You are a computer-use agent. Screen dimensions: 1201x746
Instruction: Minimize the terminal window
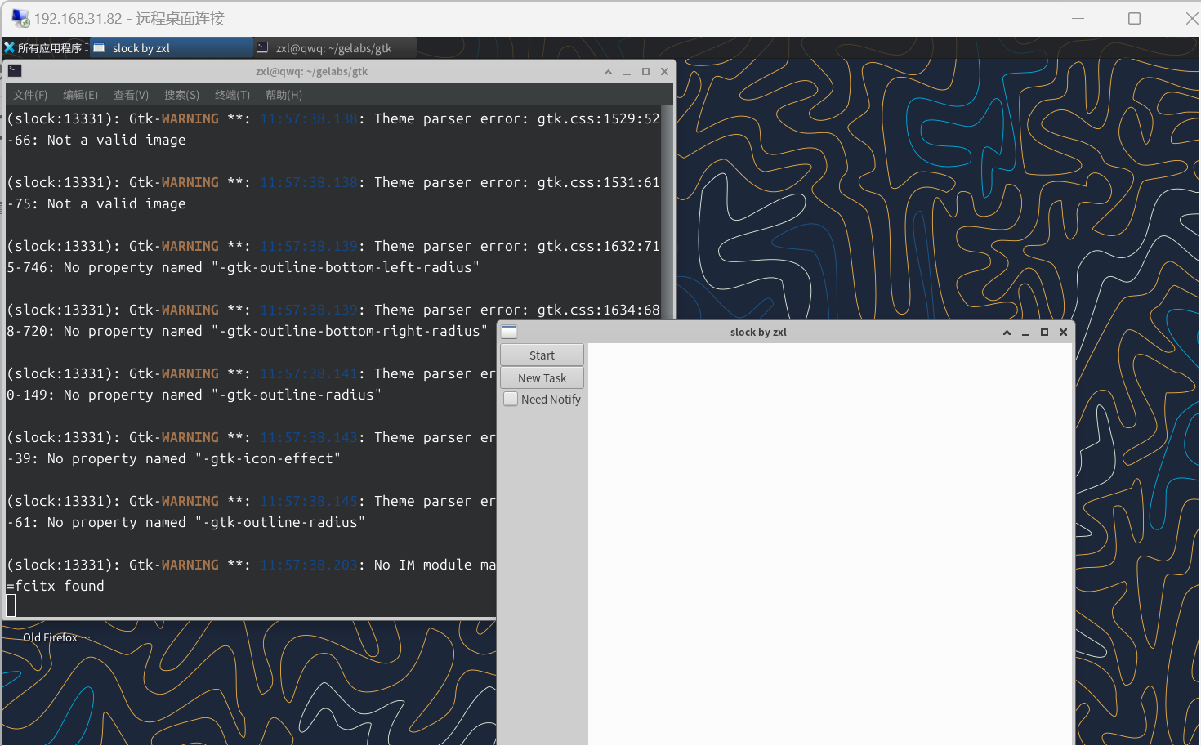pyautogui.click(x=627, y=72)
